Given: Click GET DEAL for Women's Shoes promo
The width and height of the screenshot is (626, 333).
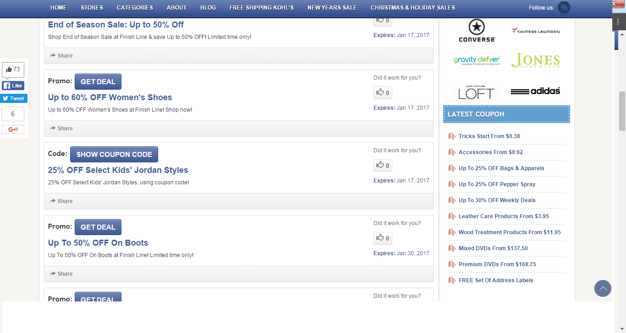Looking at the screenshot, I should (98, 82).
